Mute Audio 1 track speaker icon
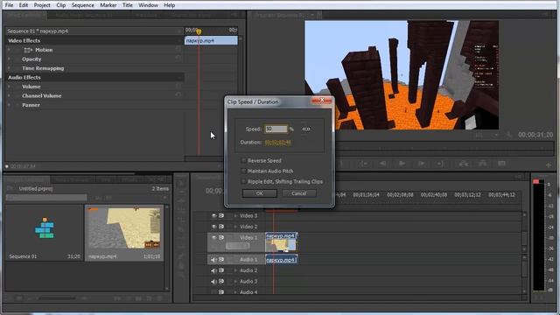560x315 pixels. [x=213, y=260]
